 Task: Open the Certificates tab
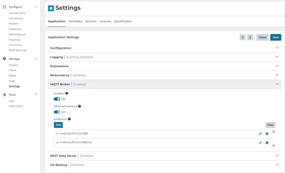coord(123,21)
